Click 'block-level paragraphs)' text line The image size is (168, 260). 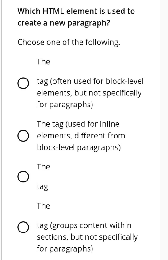point(79,148)
